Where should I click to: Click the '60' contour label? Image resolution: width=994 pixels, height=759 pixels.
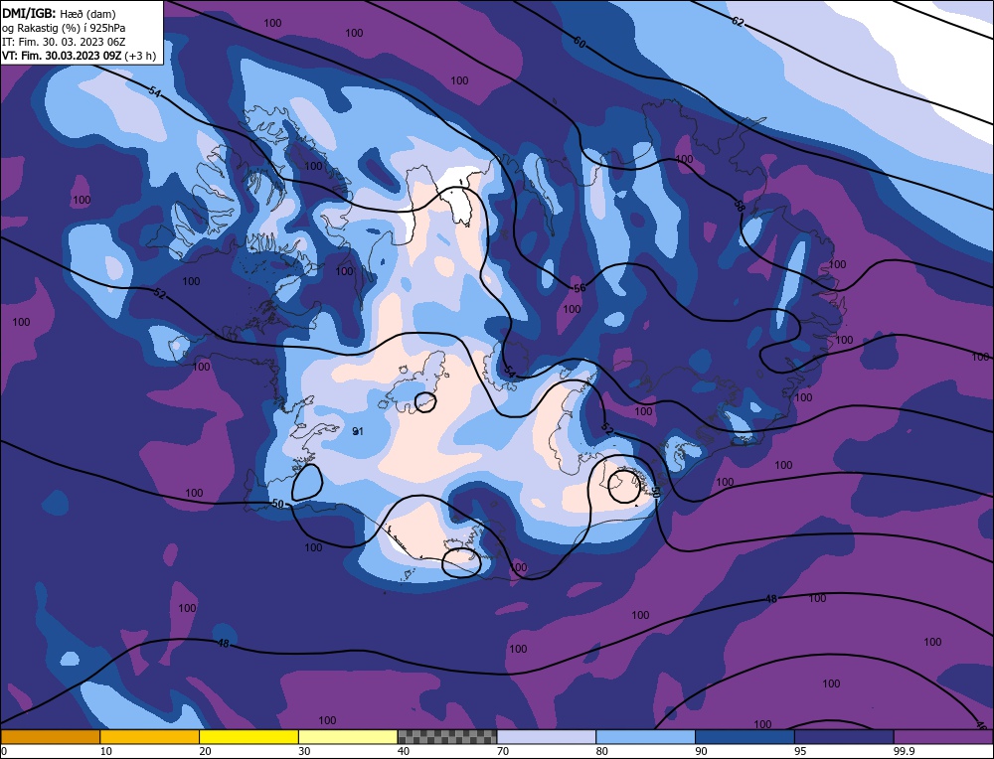coord(580,43)
